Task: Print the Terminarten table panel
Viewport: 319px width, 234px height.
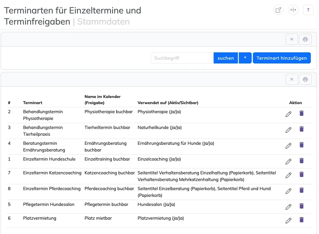Action: [x=305, y=79]
